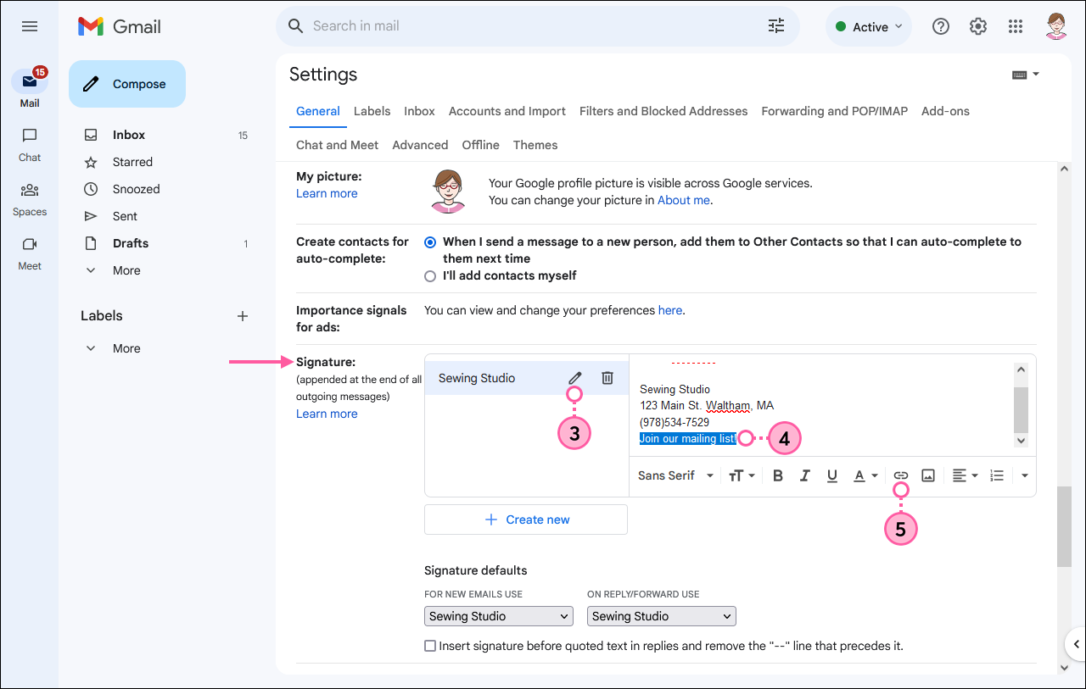Open Learn more under Signature
The width and height of the screenshot is (1086, 689).
point(327,414)
